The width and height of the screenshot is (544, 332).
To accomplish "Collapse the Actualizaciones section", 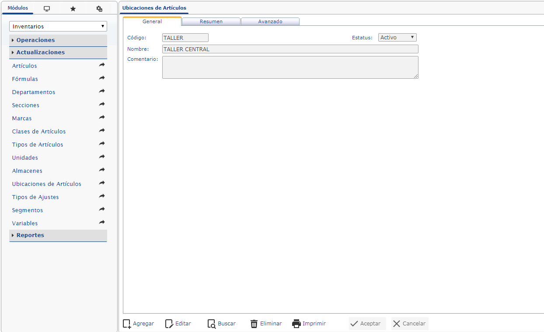I will 41,52.
